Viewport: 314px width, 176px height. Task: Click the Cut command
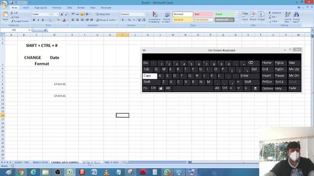14,13
